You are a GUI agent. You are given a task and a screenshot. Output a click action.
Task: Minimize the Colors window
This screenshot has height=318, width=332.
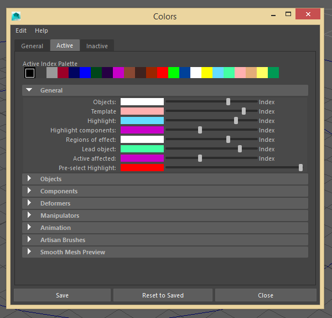tap(273, 14)
